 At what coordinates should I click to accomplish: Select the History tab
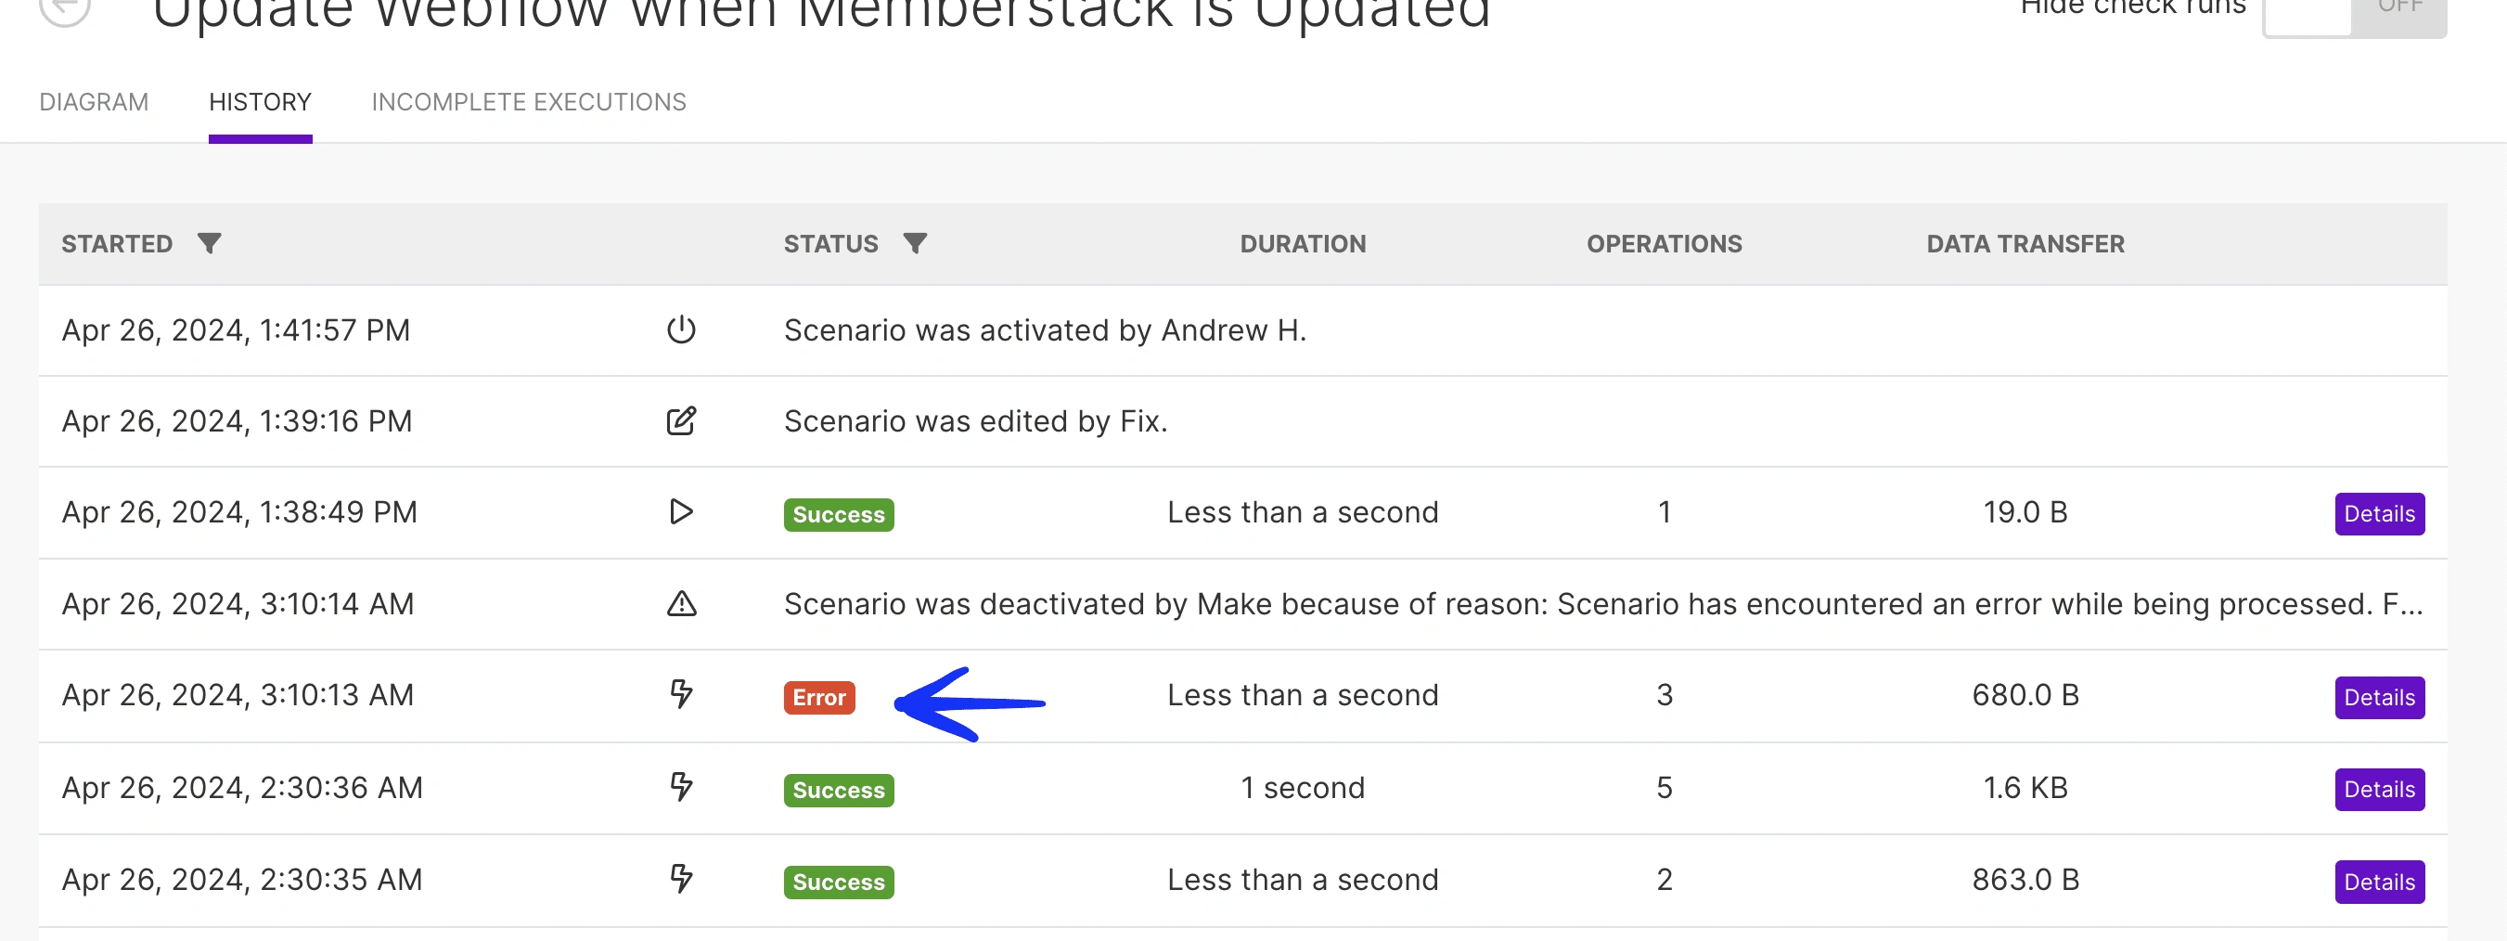coord(260,102)
